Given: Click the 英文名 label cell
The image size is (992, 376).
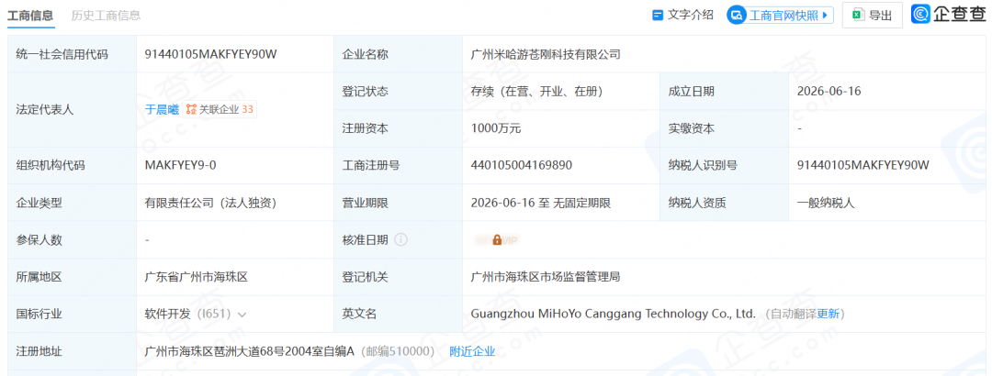Looking at the screenshot, I should click(398, 314).
